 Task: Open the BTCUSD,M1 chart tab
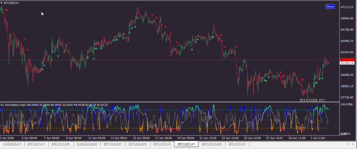[113, 144]
